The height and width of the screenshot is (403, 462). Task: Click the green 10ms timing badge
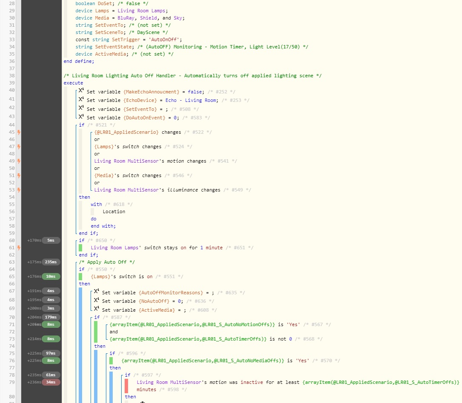(x=51, y=276)
